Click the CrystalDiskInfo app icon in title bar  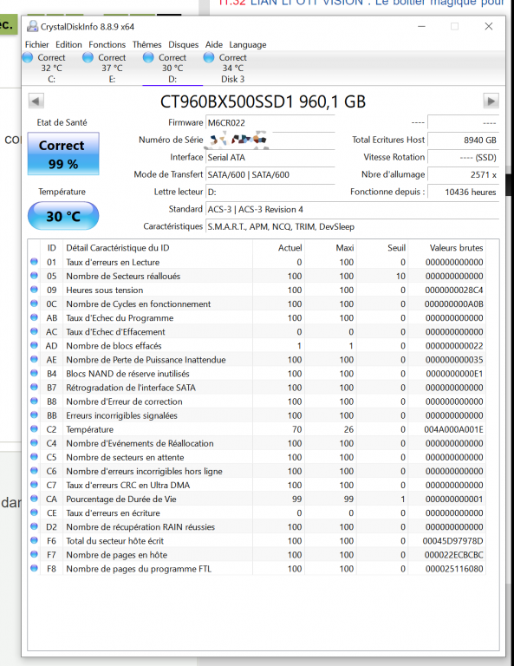pyautogui.click(x=32, y=26)
